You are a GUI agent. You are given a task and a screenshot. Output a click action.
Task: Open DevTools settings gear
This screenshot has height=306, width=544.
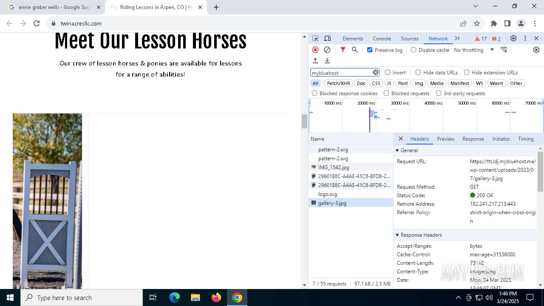(x=513, y=38)
